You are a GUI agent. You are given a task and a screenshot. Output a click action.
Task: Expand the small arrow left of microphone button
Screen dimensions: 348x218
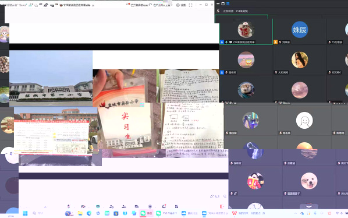[x=45, y=207]
